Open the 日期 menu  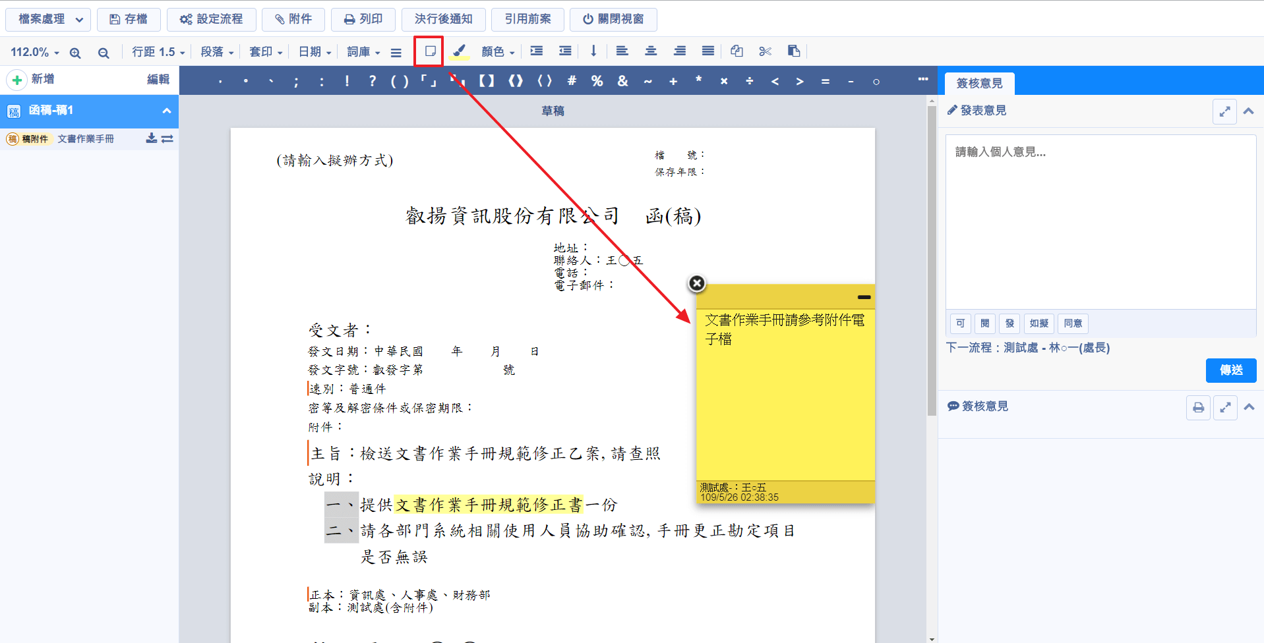315,52
